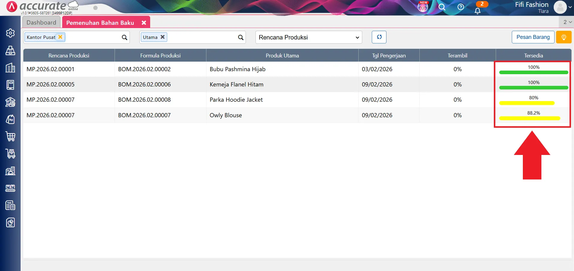574x271 pixels.
Task: Click the Pesan Barang button
Action: 533,37
